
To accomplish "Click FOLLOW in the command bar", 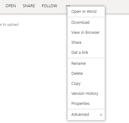I will pyautogui.click(x=50, y=6).
